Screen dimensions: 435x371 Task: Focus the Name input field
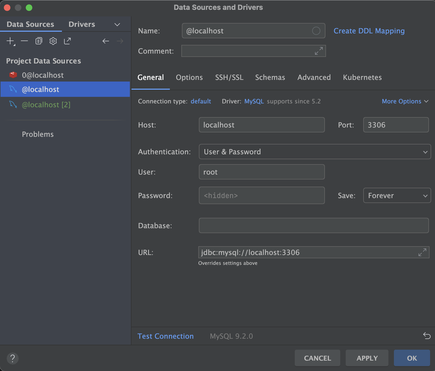point(253,31)
